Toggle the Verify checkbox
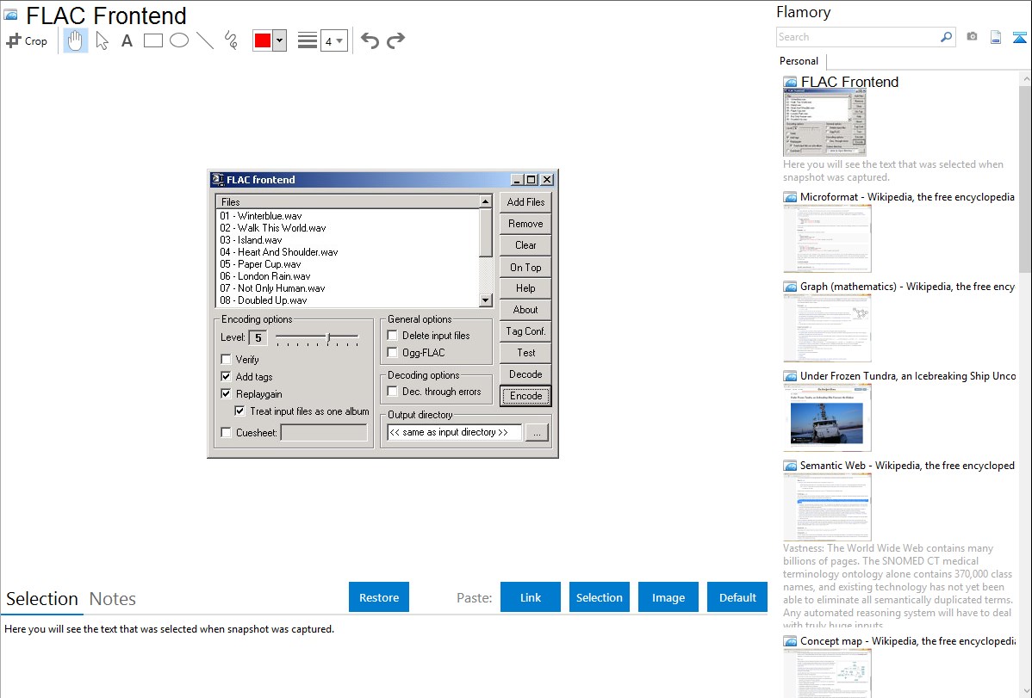 [226, 359]
